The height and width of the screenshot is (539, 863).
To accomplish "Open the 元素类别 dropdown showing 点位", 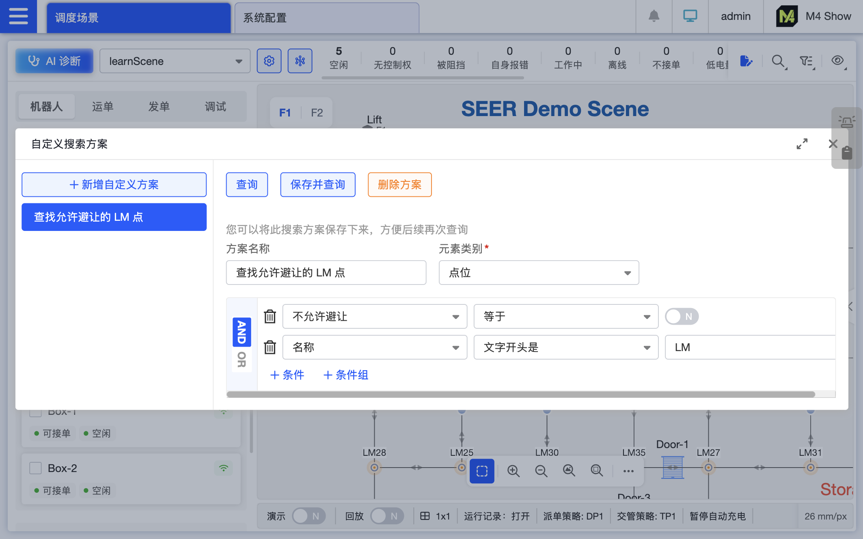I will coord(539,273).
